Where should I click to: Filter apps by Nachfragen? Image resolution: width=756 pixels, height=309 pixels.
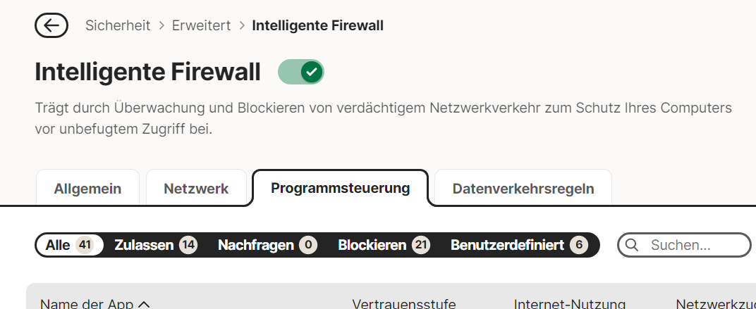point(267,245)
